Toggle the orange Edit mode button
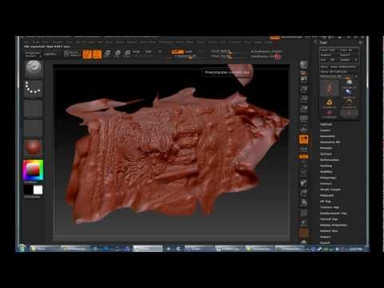This screenshot has height=288, width=384. [x=87, y=54]
